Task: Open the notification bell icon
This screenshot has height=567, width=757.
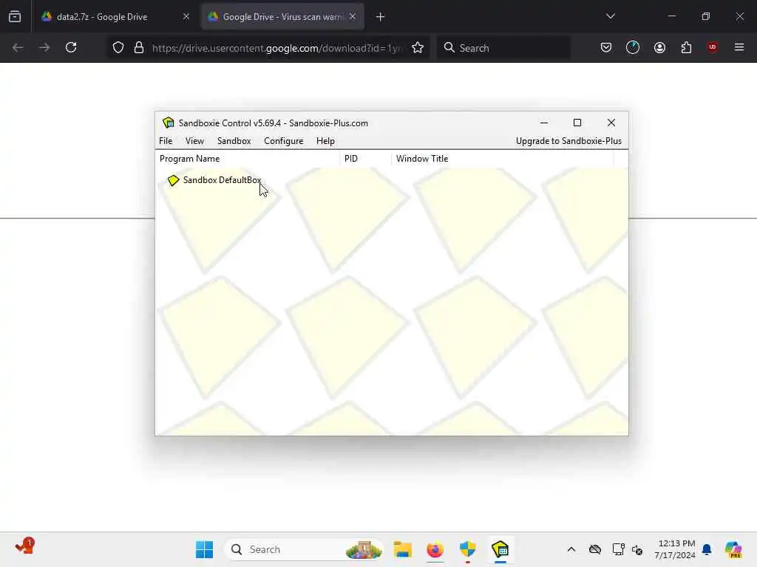Action: [x=707, y=549]
